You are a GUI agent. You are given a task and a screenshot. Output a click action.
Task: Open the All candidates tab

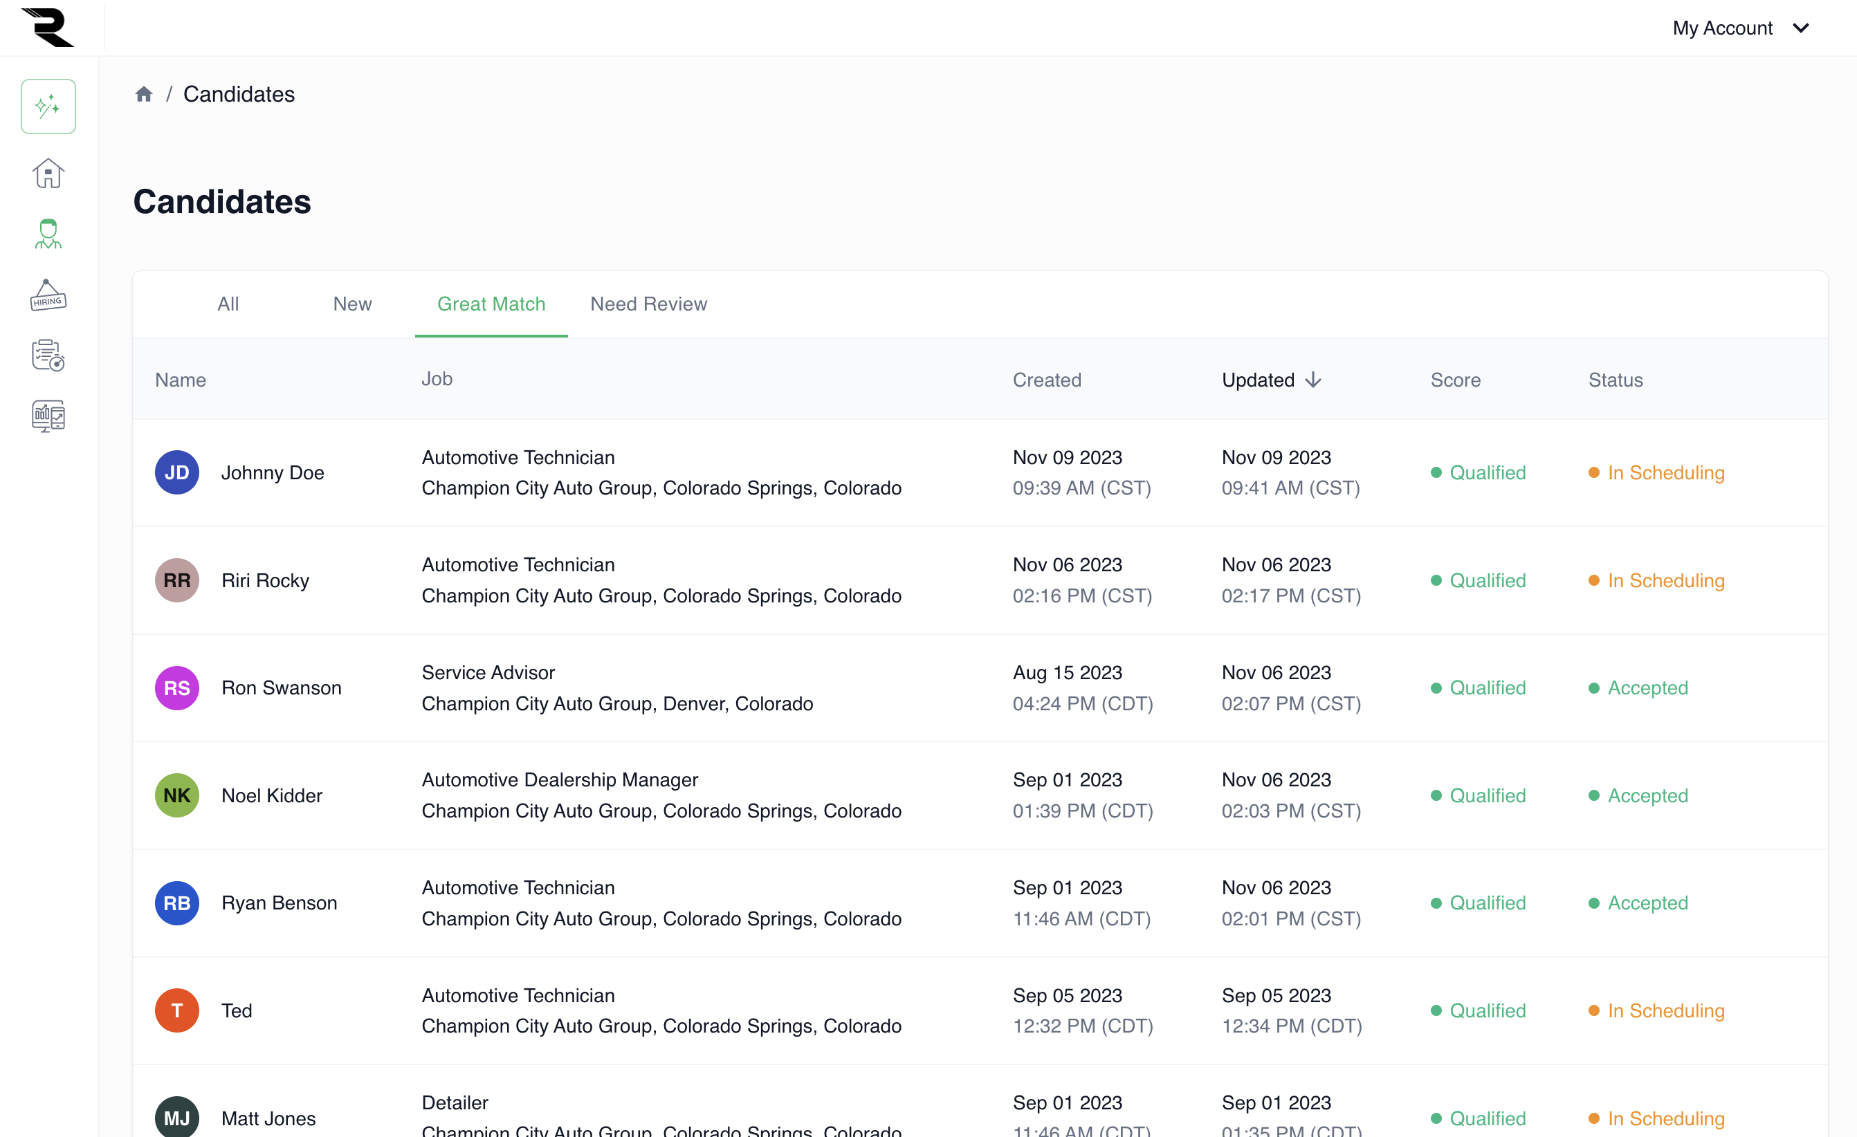click(x=228, y=304)
